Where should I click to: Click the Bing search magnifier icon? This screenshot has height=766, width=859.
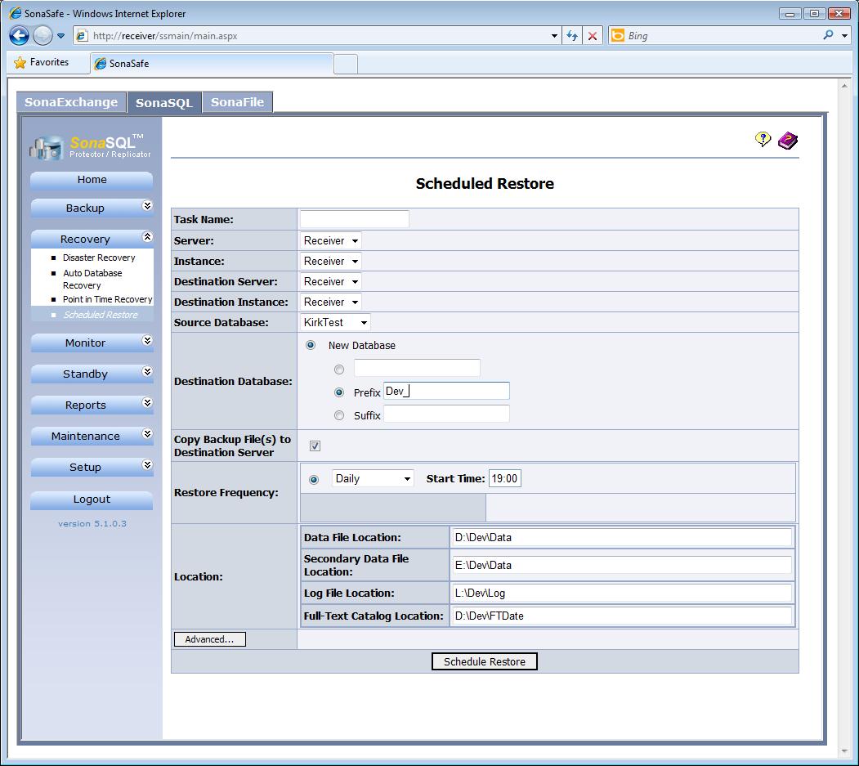(829, 35)
